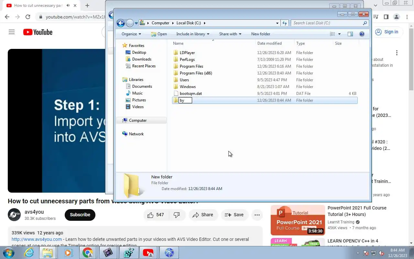The image size is (414, 259).
Task: Show the preview pane
Action: pos(350,34)
